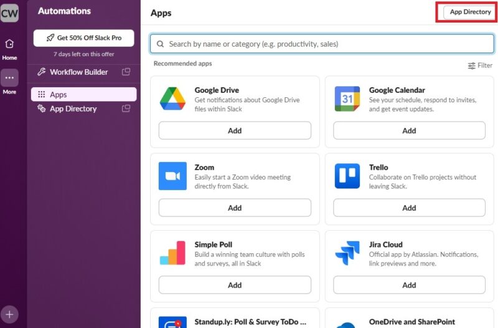Click the plus create-new button
The width and height of the screenshot is (498, 328).
(x=9, y=314)
